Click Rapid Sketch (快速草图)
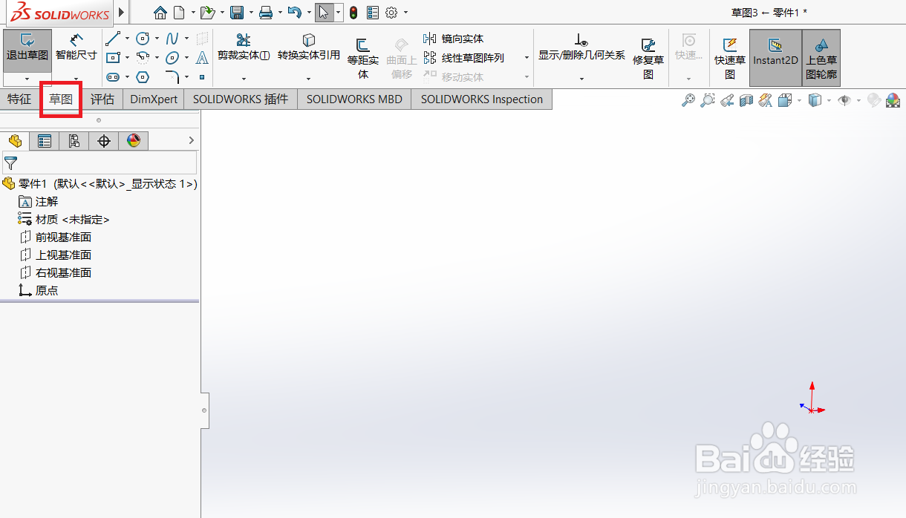The width and height of the screenshot is (906, 518). (x=730, y=59)
